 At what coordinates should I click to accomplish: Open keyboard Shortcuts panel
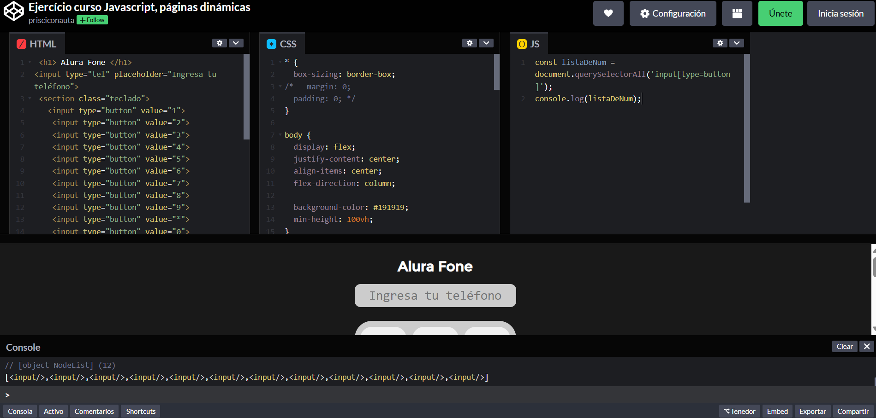click(x=141, y=411)
